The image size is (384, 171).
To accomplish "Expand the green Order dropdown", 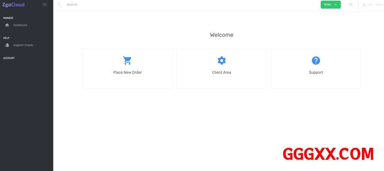I will coord(328,4).
